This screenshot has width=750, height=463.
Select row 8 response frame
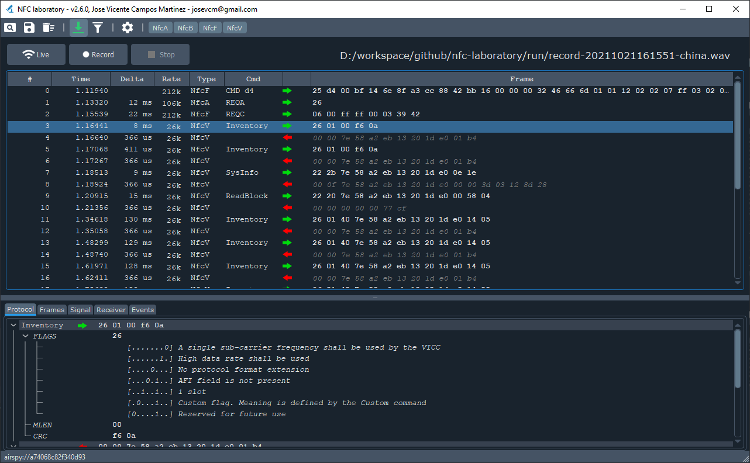click(x=370, y=184)
